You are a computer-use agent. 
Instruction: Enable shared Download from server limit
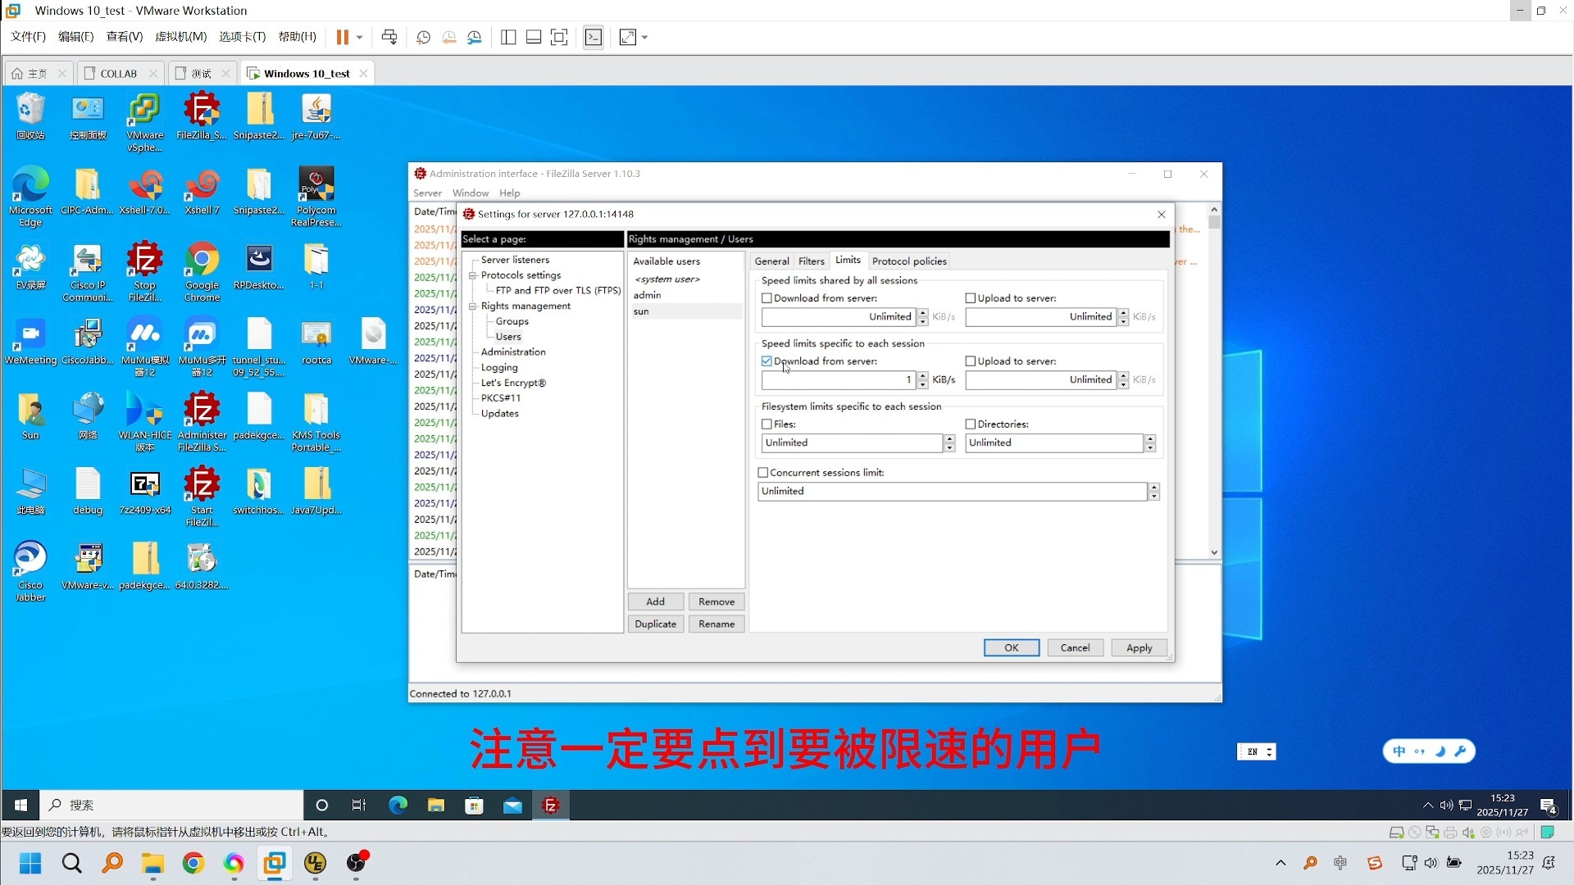pos(767,298)
